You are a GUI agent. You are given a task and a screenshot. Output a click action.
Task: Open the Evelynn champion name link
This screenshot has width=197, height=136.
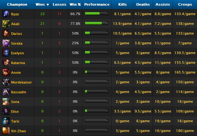tap(17, 53)
